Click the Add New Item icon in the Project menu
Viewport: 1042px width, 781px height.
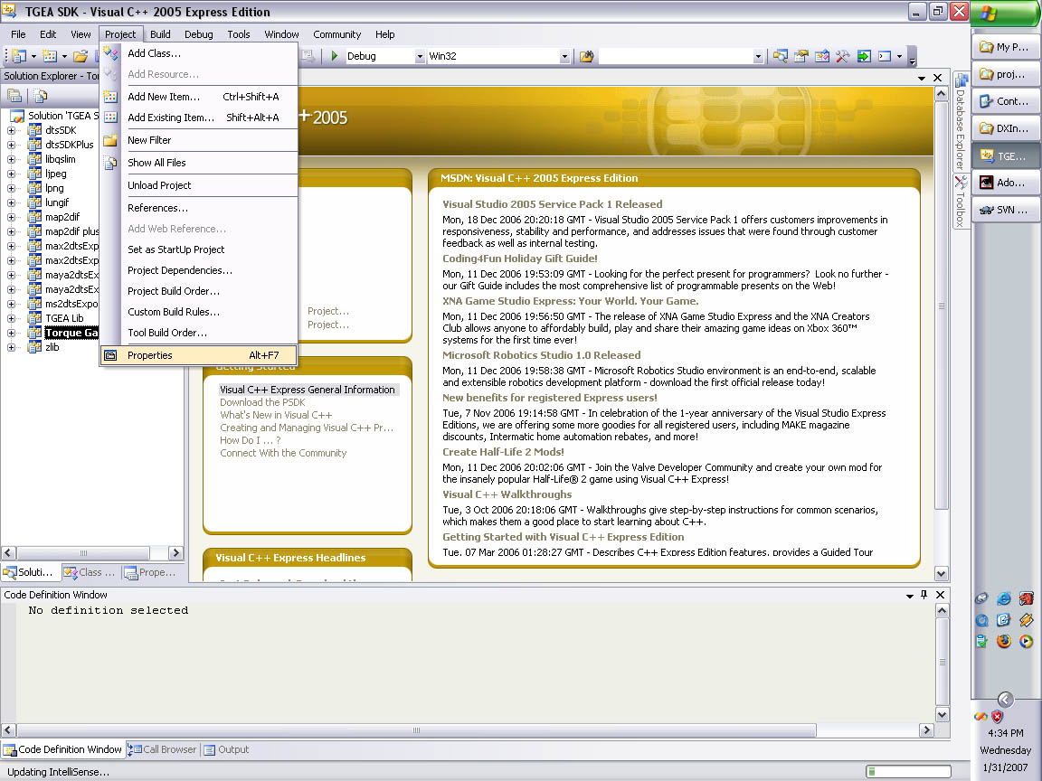(x=110, y=97)
